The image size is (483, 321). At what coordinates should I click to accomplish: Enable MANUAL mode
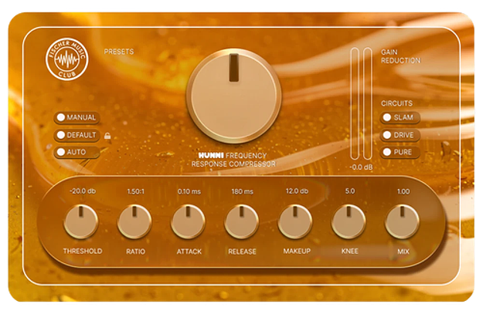click(x=77, y=117)
